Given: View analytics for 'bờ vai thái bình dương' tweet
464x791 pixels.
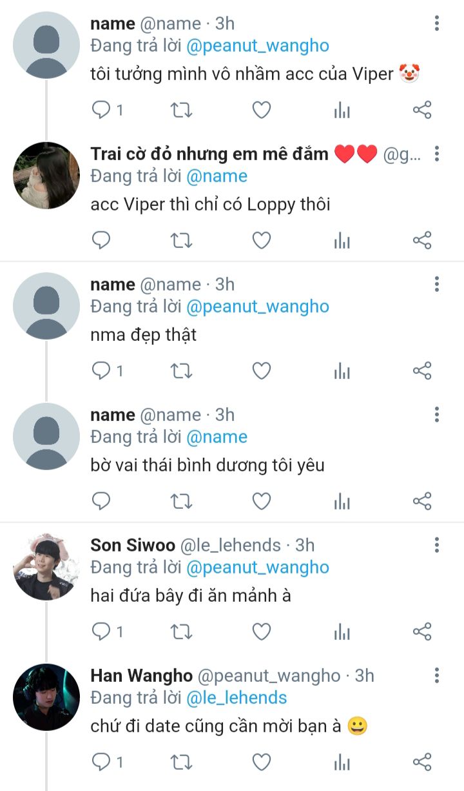Looking at the screenshot, I should point(342,501).
